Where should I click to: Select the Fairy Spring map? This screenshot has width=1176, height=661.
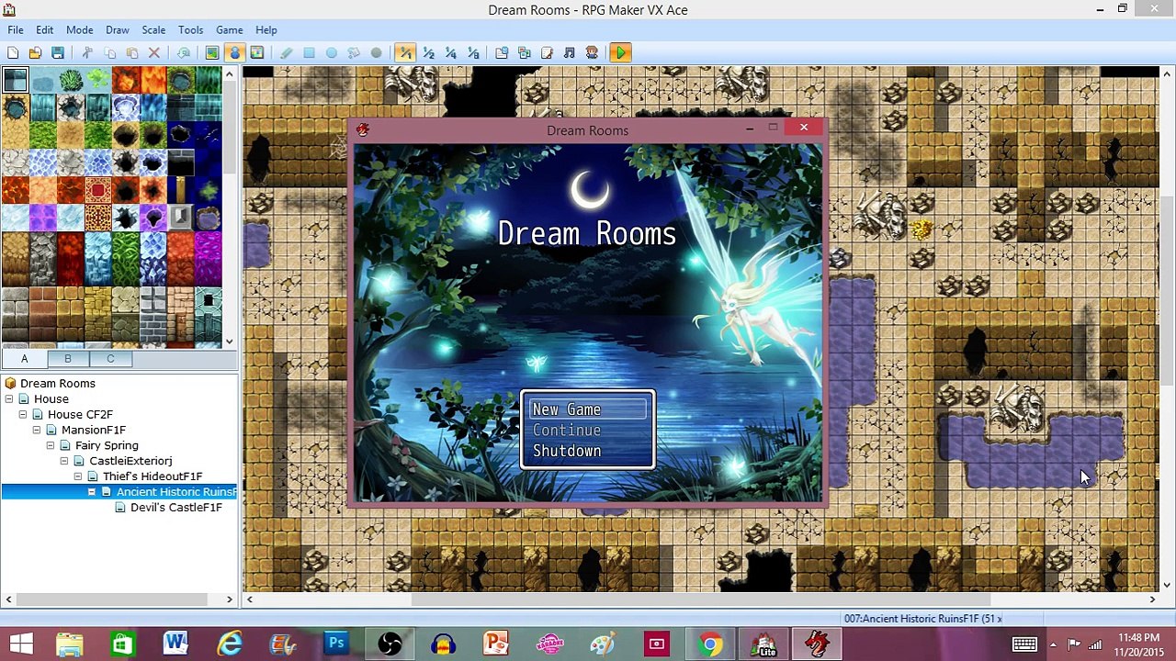[107, 446]
